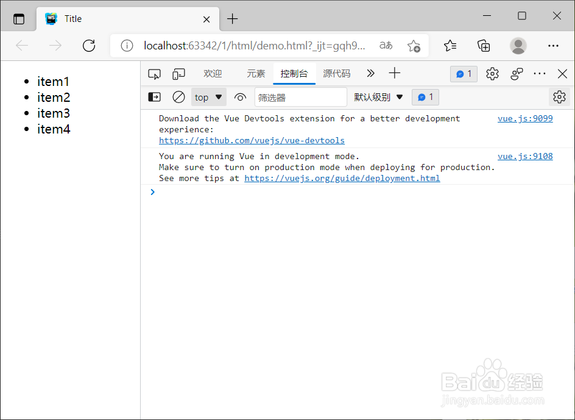Click item2 in the page list
The image size is (575, 420).
tap(54, 98)
